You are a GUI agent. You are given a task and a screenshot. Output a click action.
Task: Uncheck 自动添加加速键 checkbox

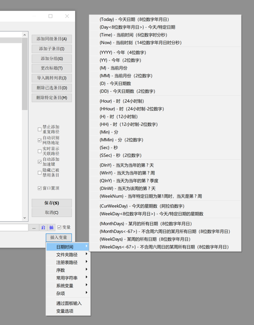40,162
